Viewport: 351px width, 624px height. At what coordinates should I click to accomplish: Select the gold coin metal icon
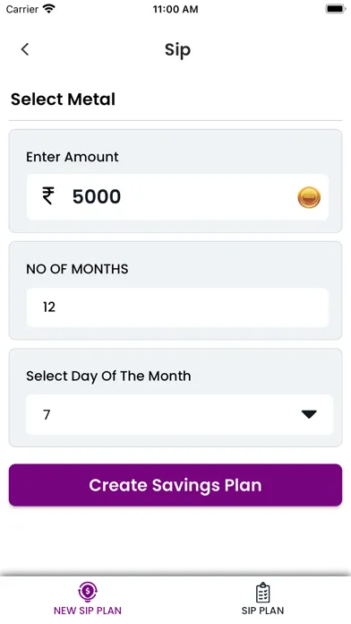click(x=309, y=197)
